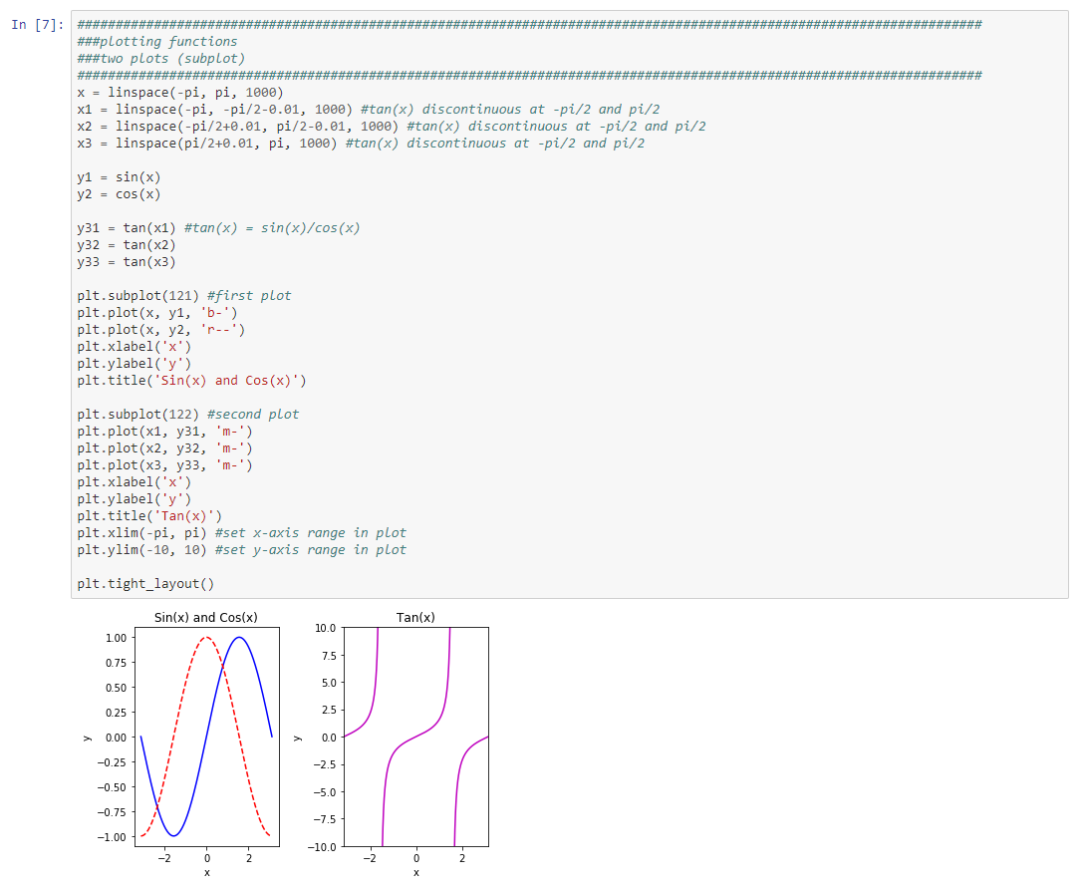This screenshot has height=890, width=1084.
Task: Click the Sin and Cos output plot
Action: click(207, 738)
